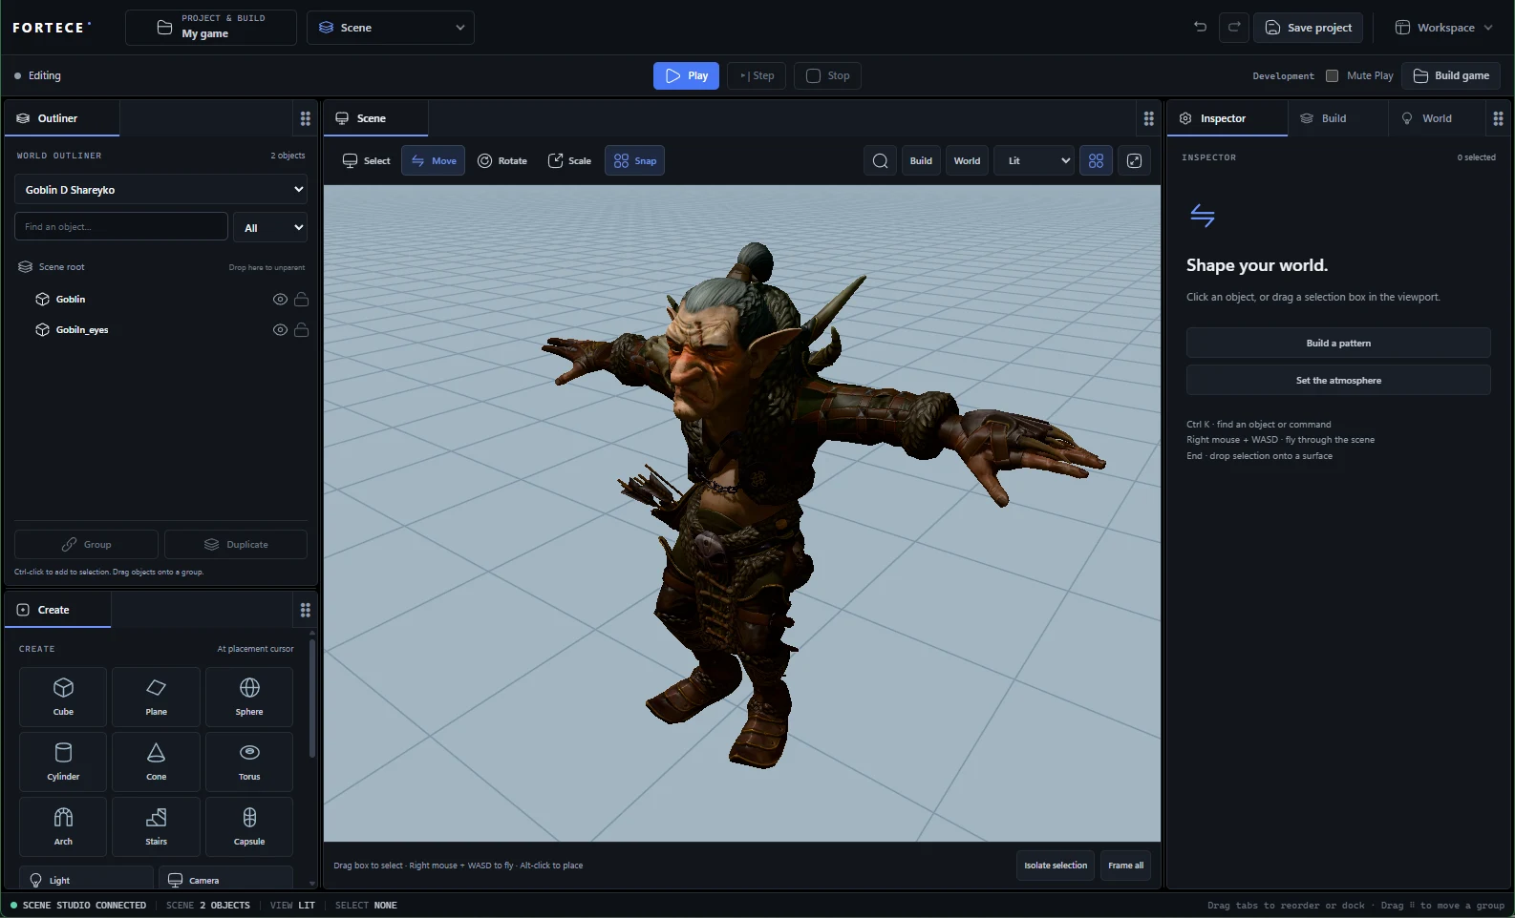Hide the Gobiln_eyes object with eye icon
Image resolution: width=1515 pixels, height=918 pixels.
(280, 329)
